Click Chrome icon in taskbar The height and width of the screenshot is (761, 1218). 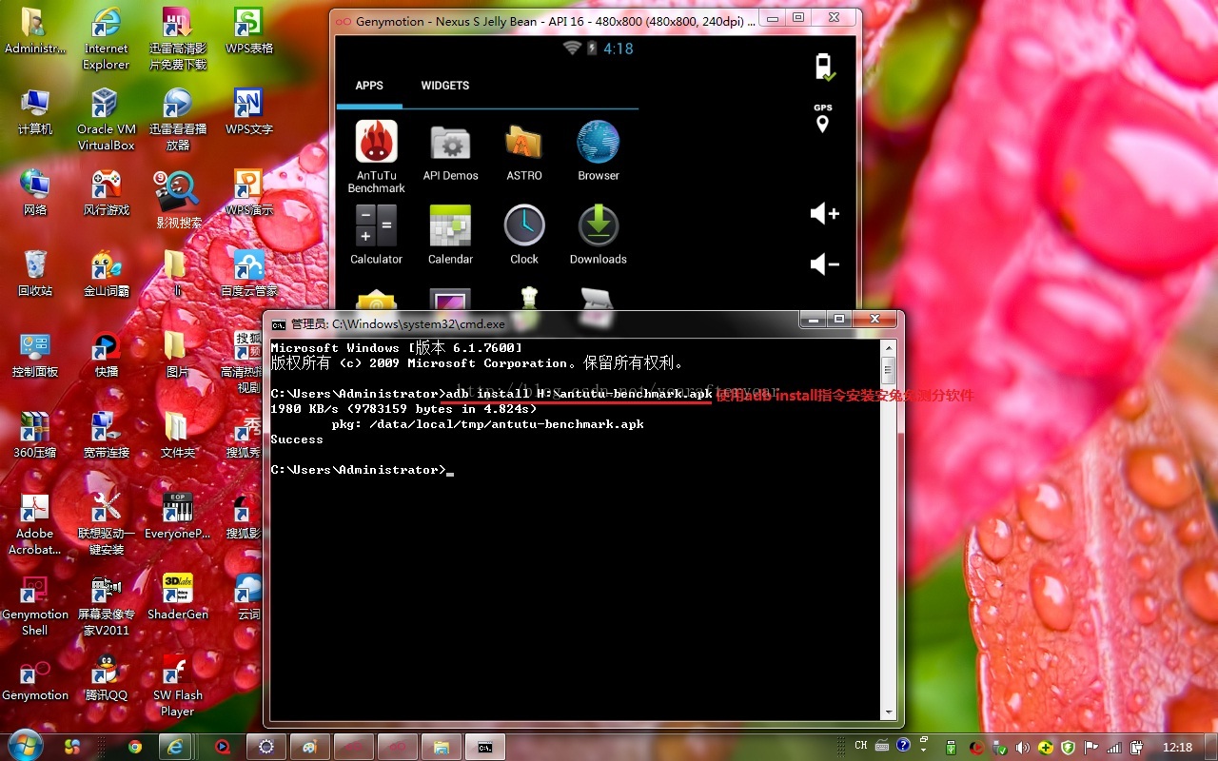(134, 747)
